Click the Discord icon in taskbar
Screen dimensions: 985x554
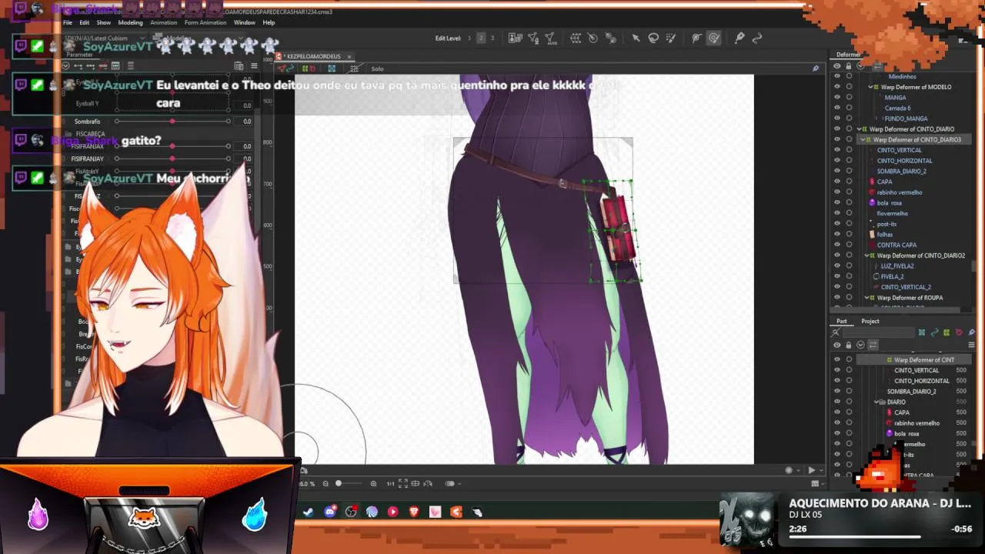pyautogui.click(x=330, y=512)
